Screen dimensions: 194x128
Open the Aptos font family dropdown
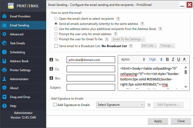132,59
